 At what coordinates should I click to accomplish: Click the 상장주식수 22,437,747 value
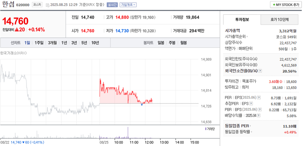(288, 43)
